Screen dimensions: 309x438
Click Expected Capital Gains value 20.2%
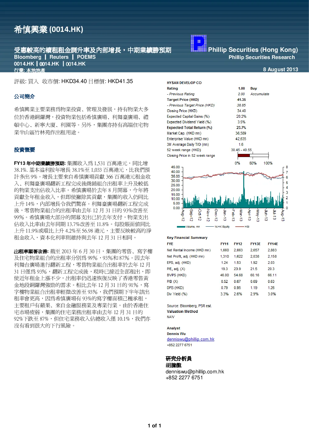coord(241,116)
